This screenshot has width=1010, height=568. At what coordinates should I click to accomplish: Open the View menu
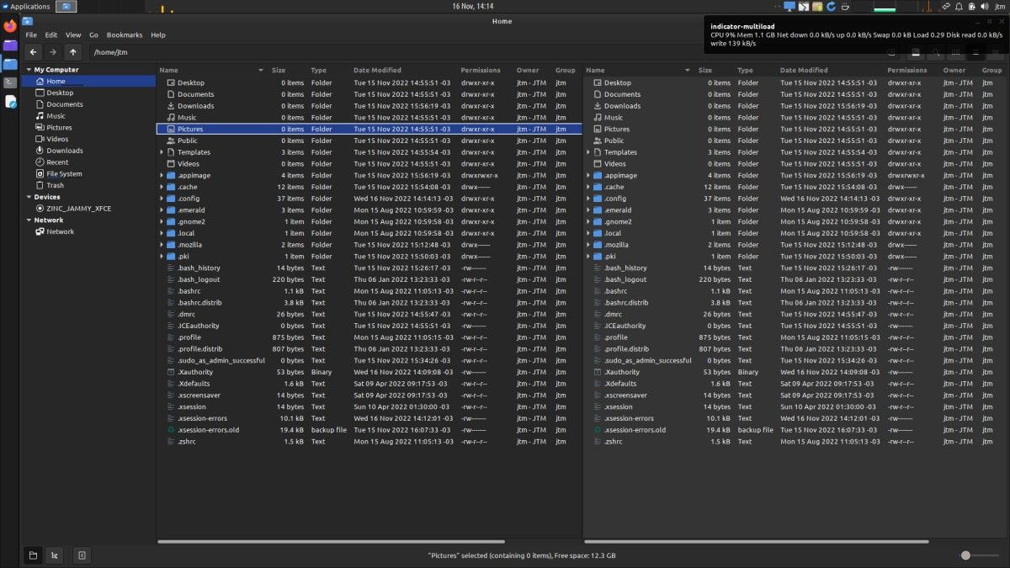(x=73, y=35)
